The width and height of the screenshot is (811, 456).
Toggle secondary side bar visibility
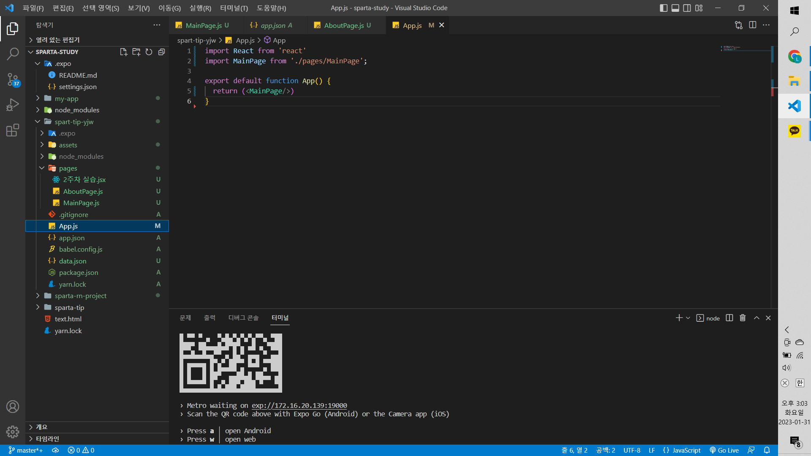tap(687, 8)
